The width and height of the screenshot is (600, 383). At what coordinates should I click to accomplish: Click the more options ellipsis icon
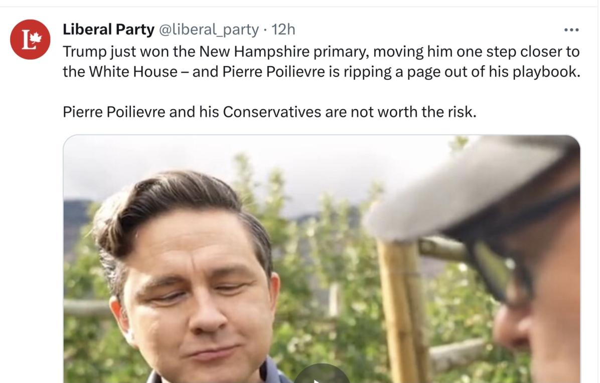pos(571,30)
